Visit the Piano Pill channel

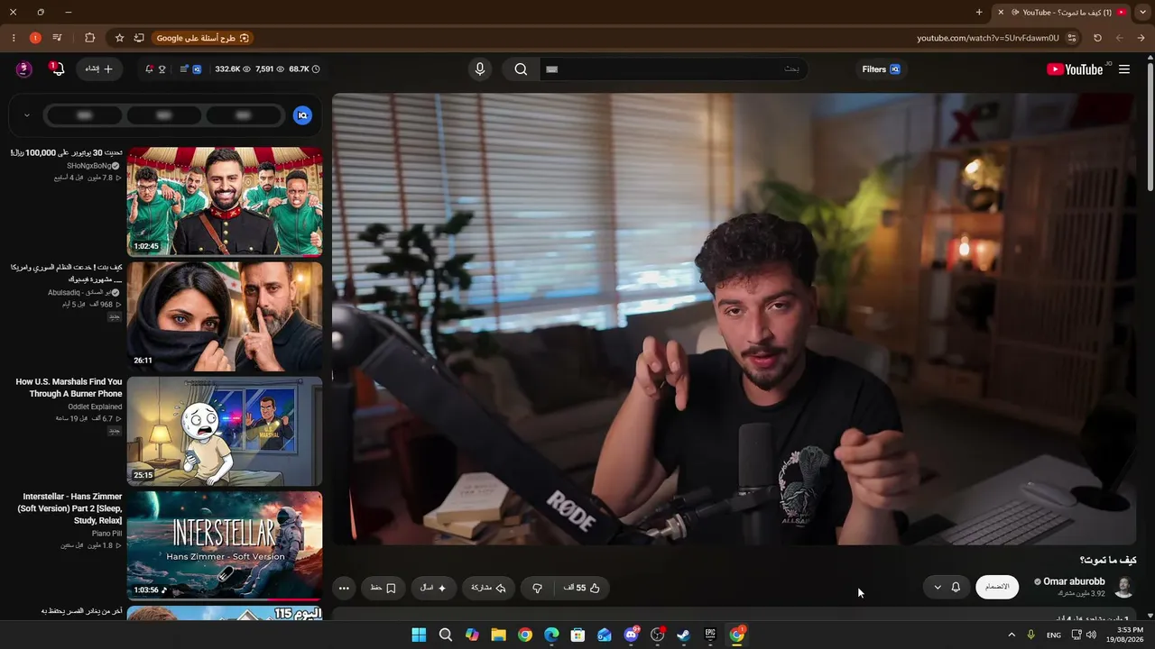(106, 534)
